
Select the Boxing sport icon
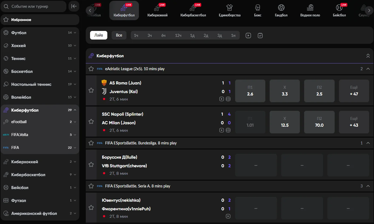258,10
